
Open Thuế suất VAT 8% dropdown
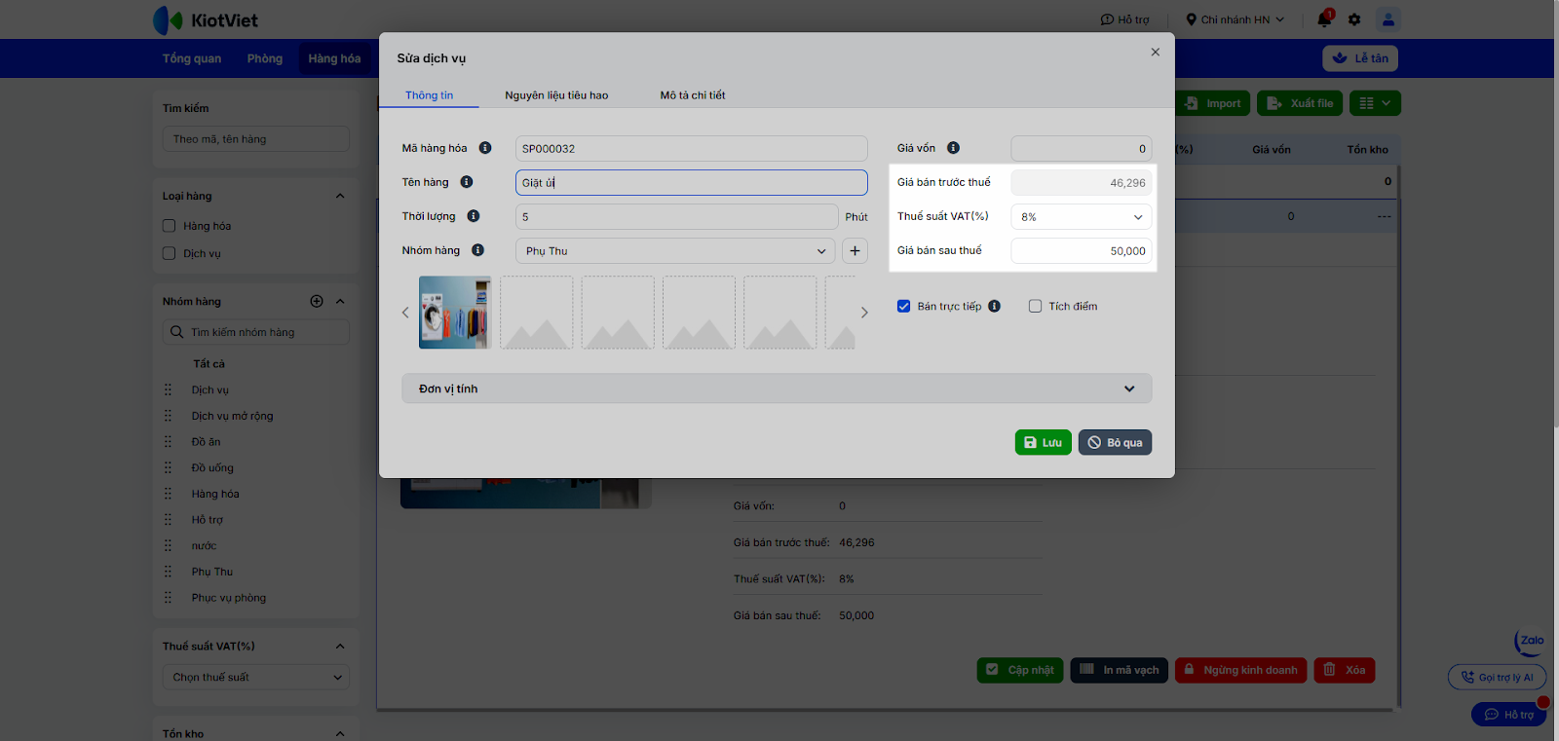[1082, 216]
